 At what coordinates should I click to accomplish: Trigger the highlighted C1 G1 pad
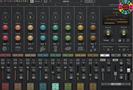point(55,87)
